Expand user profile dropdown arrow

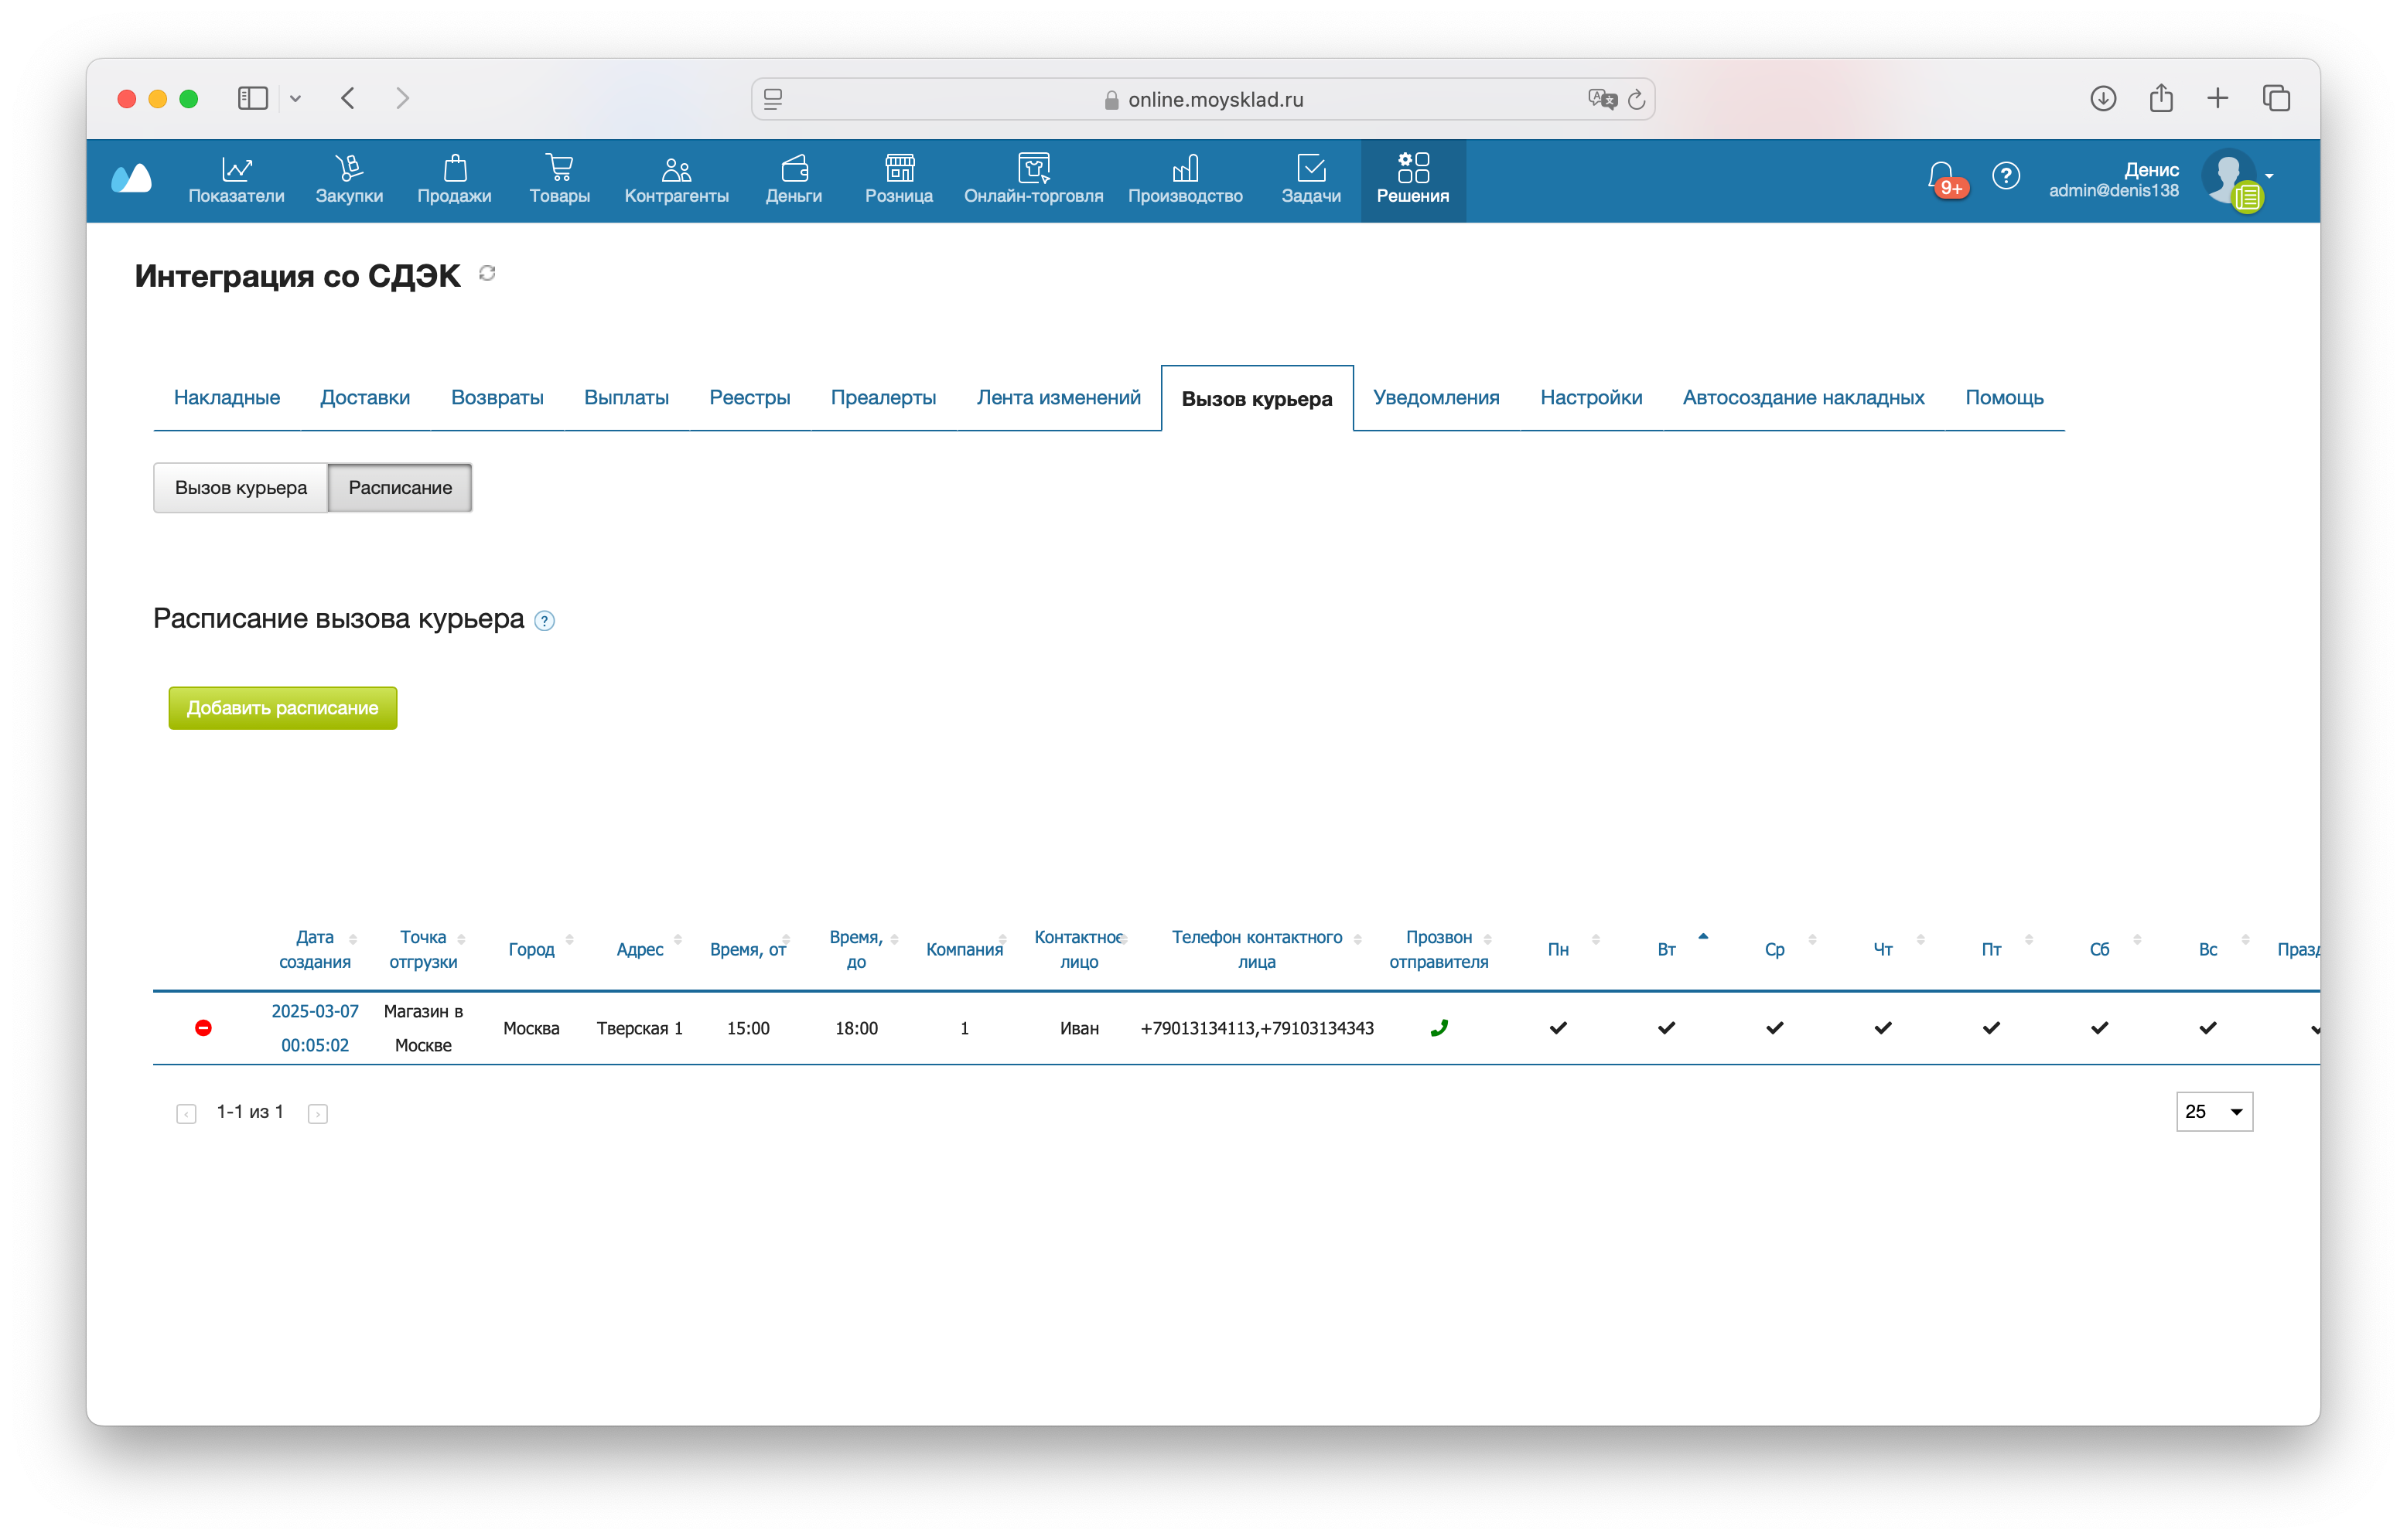point(2269,176)
